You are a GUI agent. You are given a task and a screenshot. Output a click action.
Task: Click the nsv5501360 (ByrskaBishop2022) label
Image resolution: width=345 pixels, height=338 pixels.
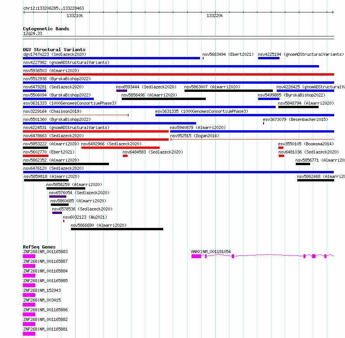(57, 119)
